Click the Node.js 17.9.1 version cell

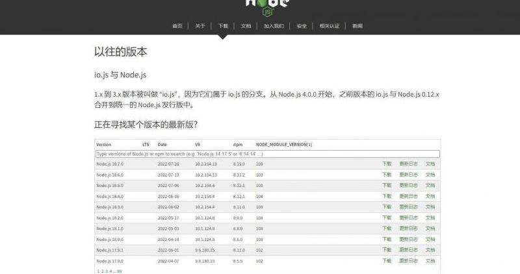(110, 250)
